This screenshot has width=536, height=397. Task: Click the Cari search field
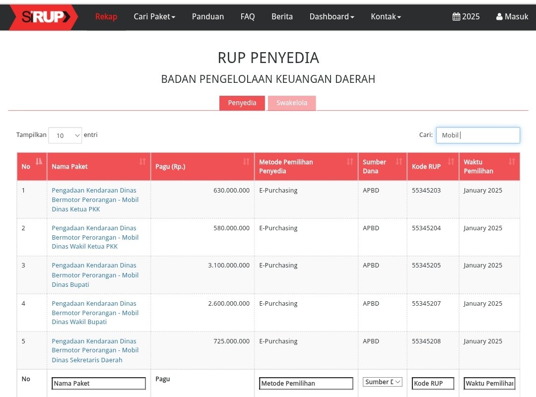coord(478,135)
